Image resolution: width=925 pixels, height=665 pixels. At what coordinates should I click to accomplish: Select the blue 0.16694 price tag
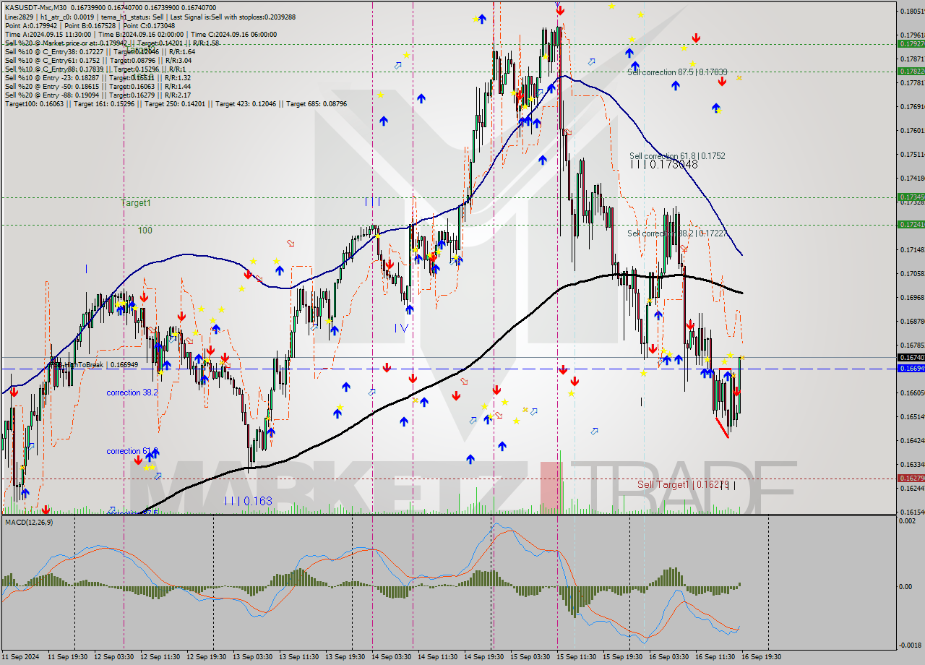[911, 369]
